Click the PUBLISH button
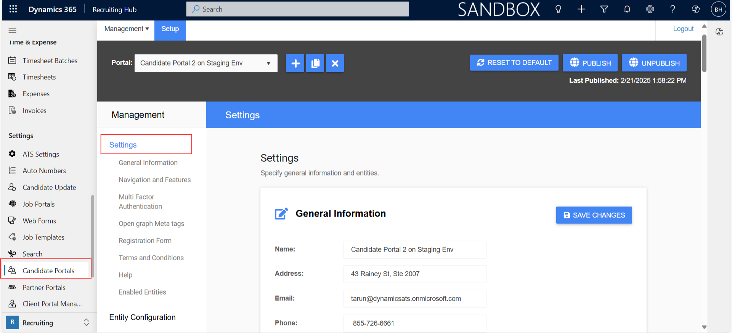 pyautogui.click(x=590, y=63)
